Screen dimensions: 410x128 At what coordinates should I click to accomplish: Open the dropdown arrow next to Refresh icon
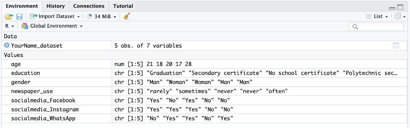point(405,17)
